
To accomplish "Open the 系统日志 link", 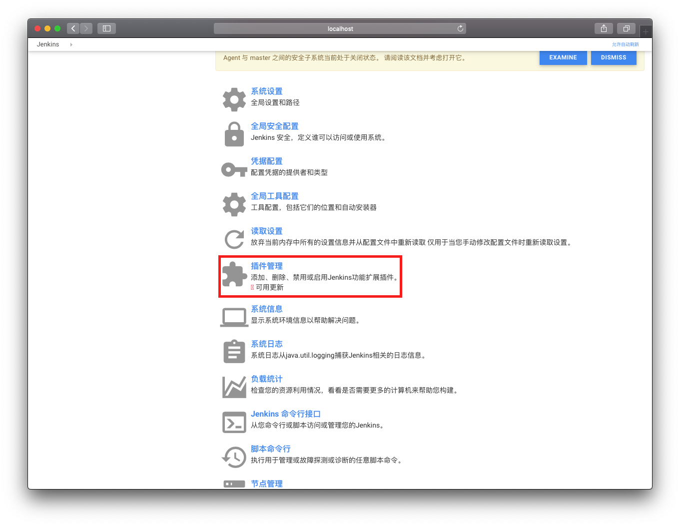I will pos(267,344).
